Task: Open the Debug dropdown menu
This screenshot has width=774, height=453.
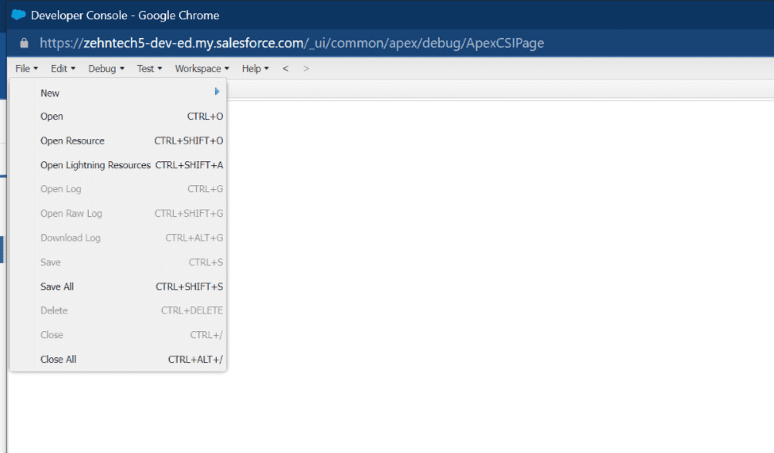Action: 106,69
